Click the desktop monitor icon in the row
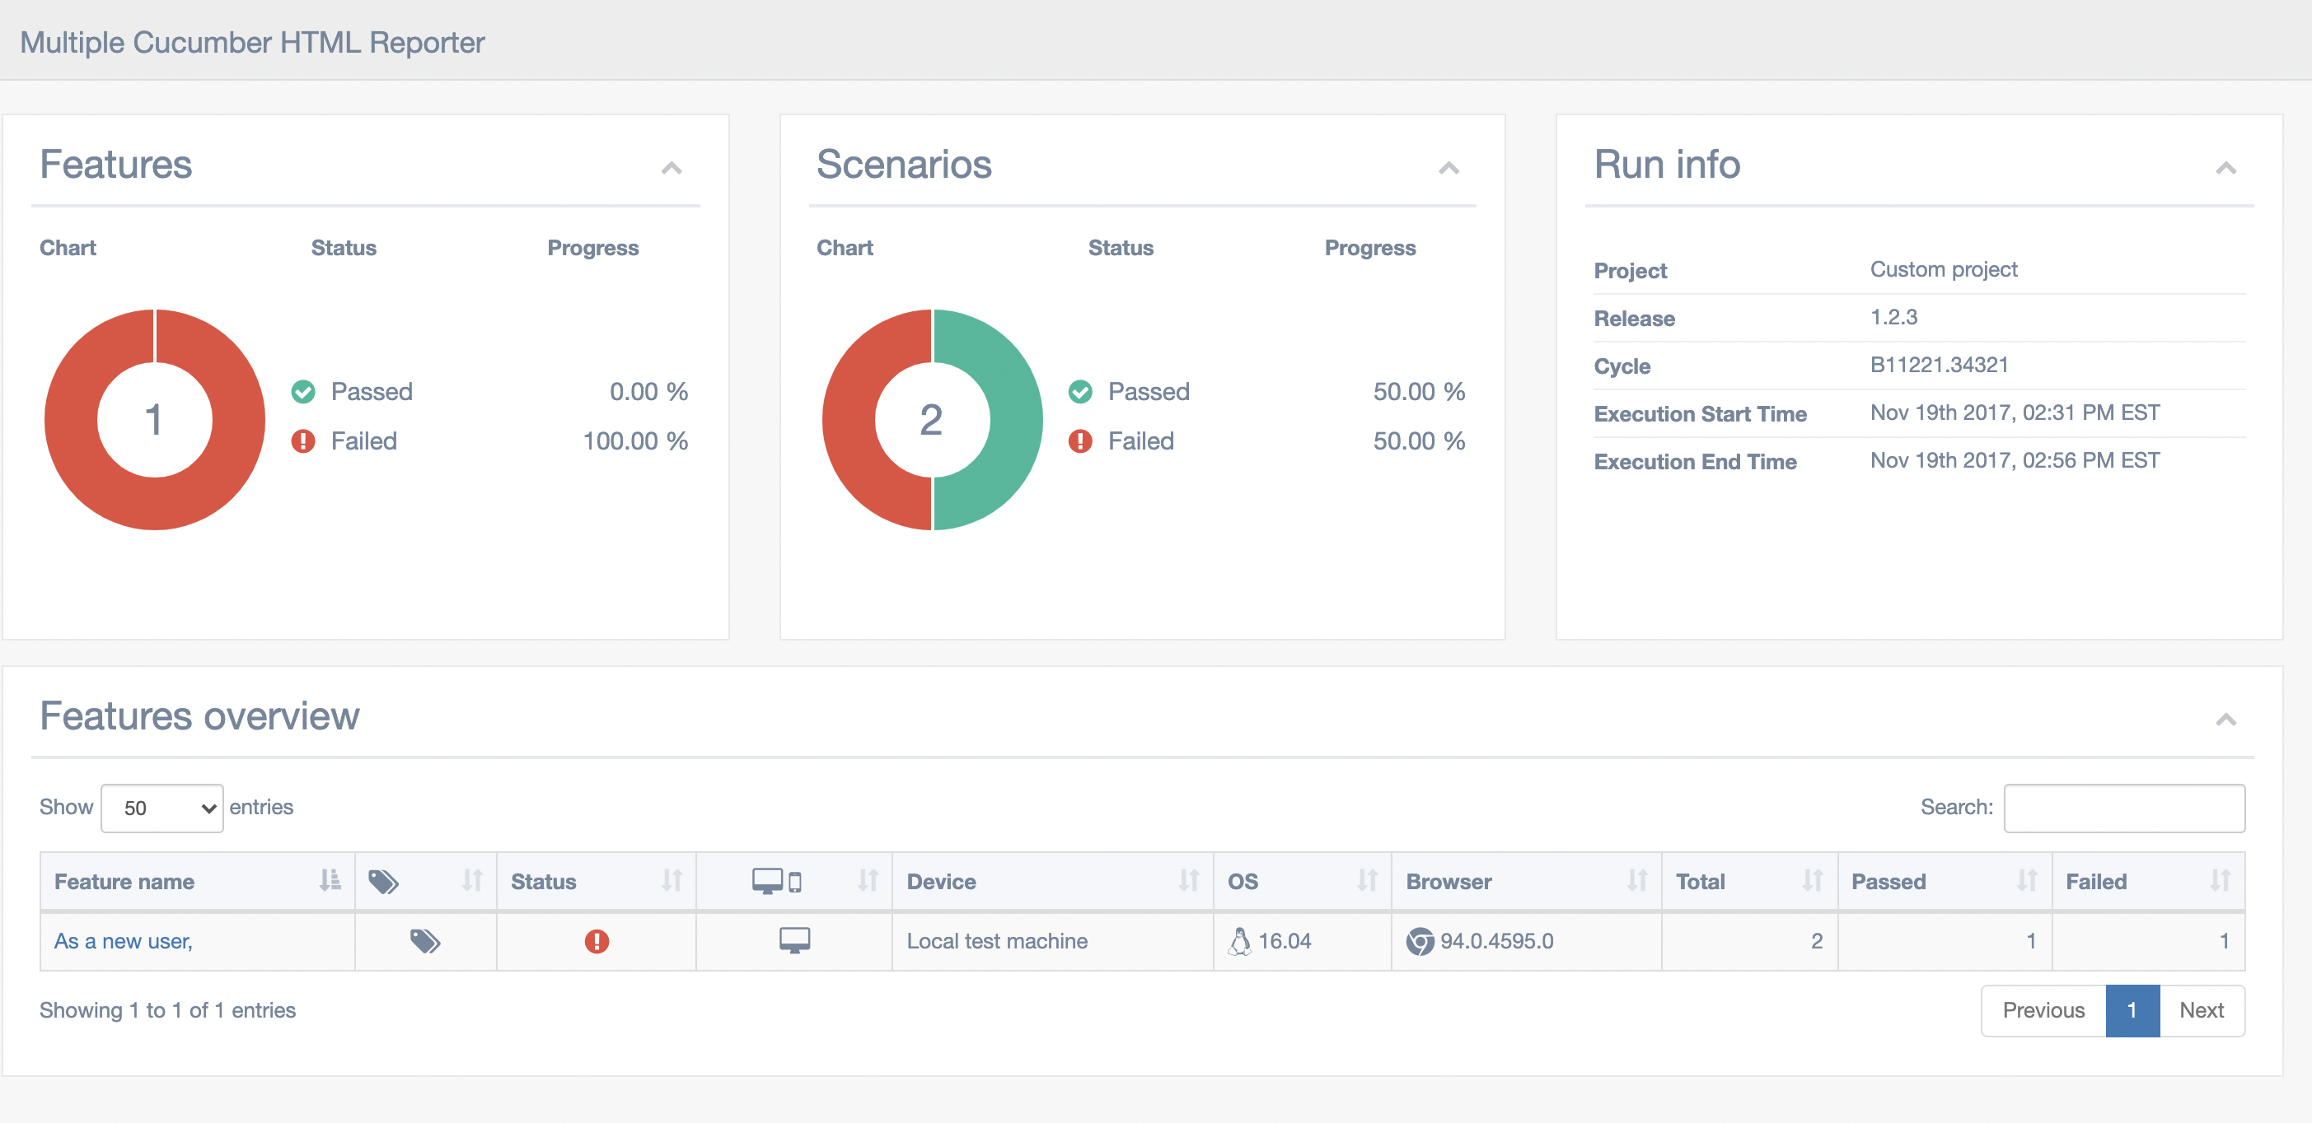 coord(793,940)
